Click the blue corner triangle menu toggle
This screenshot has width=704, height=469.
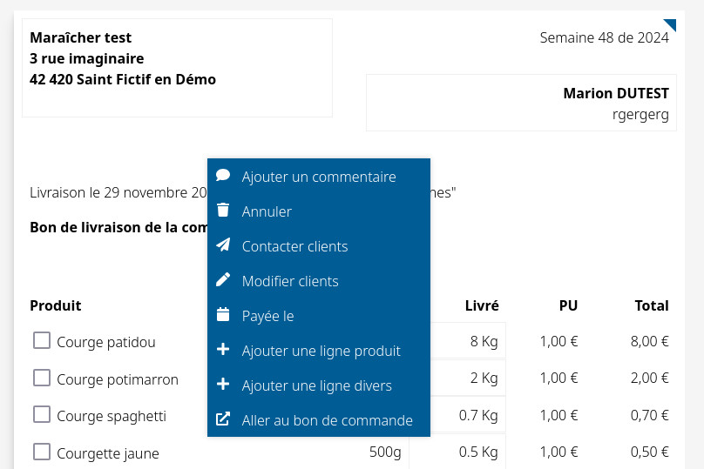pyautogui.click(x=671, y=24)
